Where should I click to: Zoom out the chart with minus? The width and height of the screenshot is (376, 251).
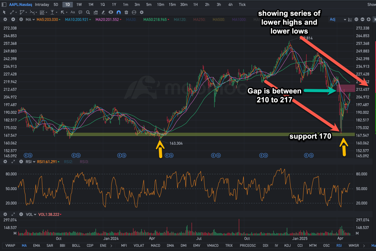(363, 19)
